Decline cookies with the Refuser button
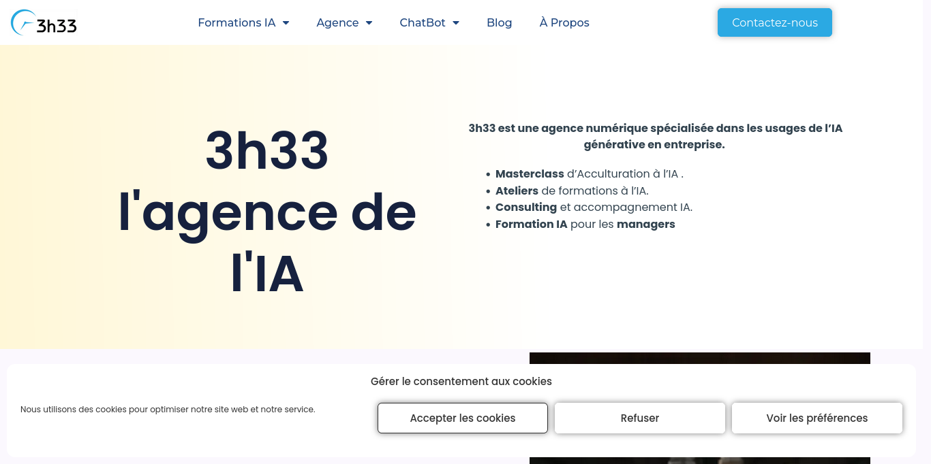Screen dimensions: 931x464 tap(640, 418)
